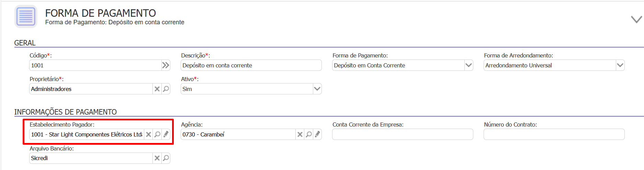Image resolution: width=644 pixels, height=170 pixels.
Task: Click the Descrição text field
Action: (x=251, y=65)
